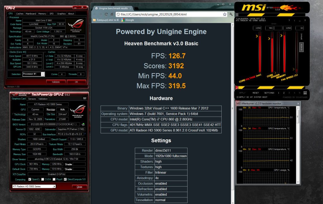Click the Chrome page vertical scrollbar

click(x=233, y=113)
